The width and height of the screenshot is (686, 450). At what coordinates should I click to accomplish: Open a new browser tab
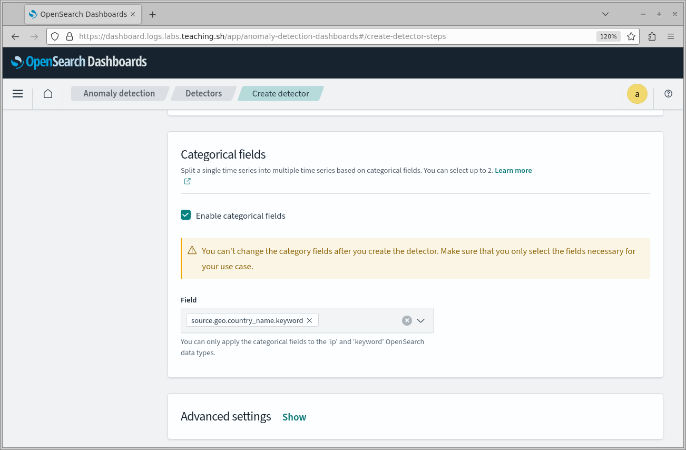153,14
